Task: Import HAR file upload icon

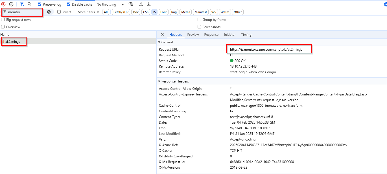Action: [x=141, y=4]
